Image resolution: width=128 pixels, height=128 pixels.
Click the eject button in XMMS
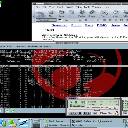pyautogui.click(x=95, y=113)
